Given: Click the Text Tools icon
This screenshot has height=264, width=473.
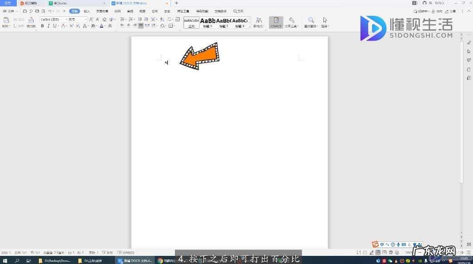Looking at the screenshot, I should pos(292,20).
